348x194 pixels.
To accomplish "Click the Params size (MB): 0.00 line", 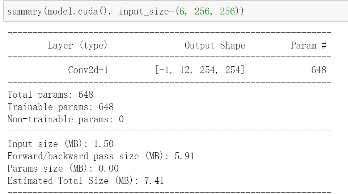I will click(63, 168).
